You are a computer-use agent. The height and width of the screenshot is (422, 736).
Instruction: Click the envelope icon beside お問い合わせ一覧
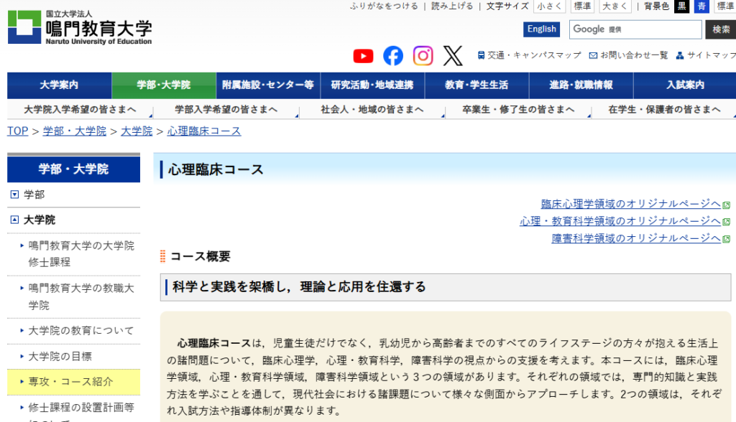591,55
